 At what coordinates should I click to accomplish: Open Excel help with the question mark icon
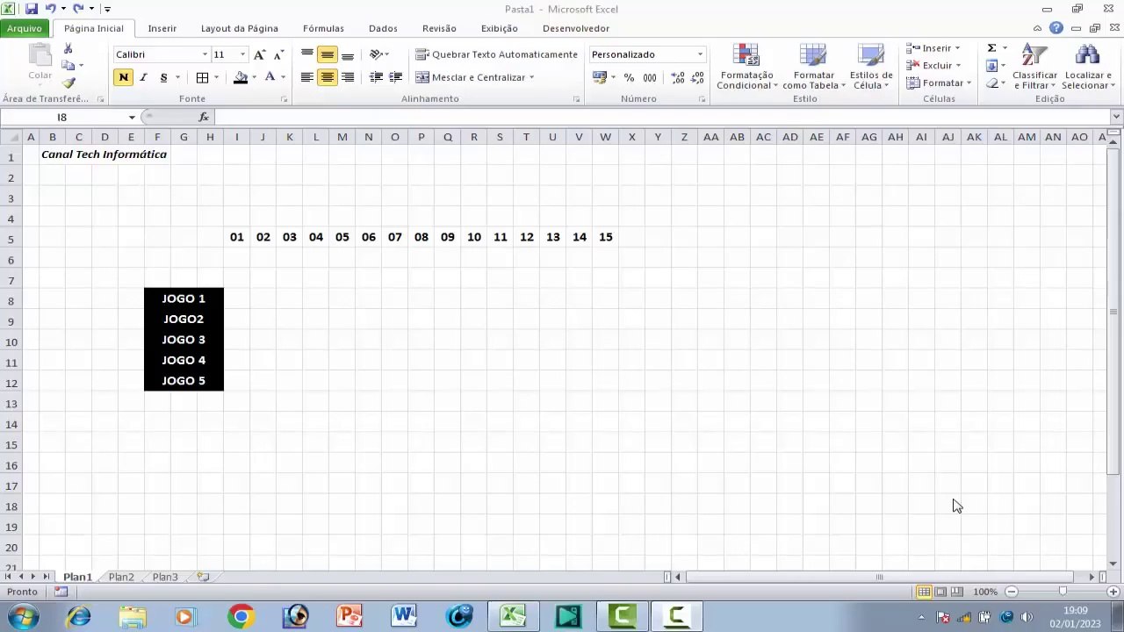pyautogui.click(x=1056, y=28)
